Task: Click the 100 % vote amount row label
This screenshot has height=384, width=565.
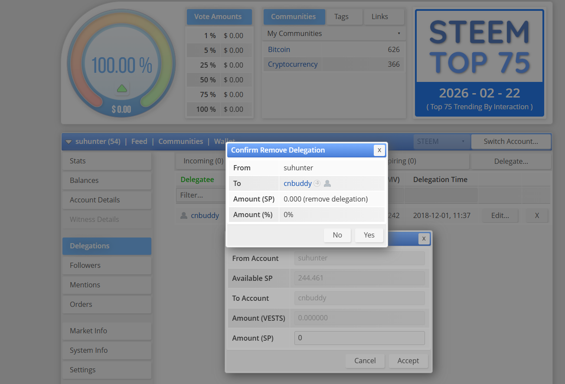Action: tap(206, 109)
